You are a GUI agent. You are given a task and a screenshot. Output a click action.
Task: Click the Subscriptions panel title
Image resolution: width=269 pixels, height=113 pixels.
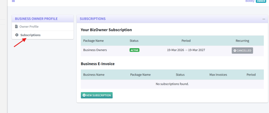pos(92,19)
